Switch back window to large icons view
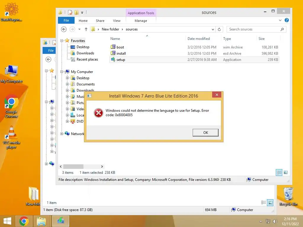 [x=270, y=202]
